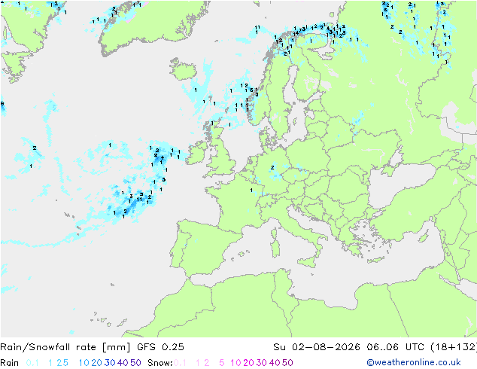Viewport: 477px width, 369px height.
Task: Select the rain legend value 0.1
Action: click(x=32, y=363)
